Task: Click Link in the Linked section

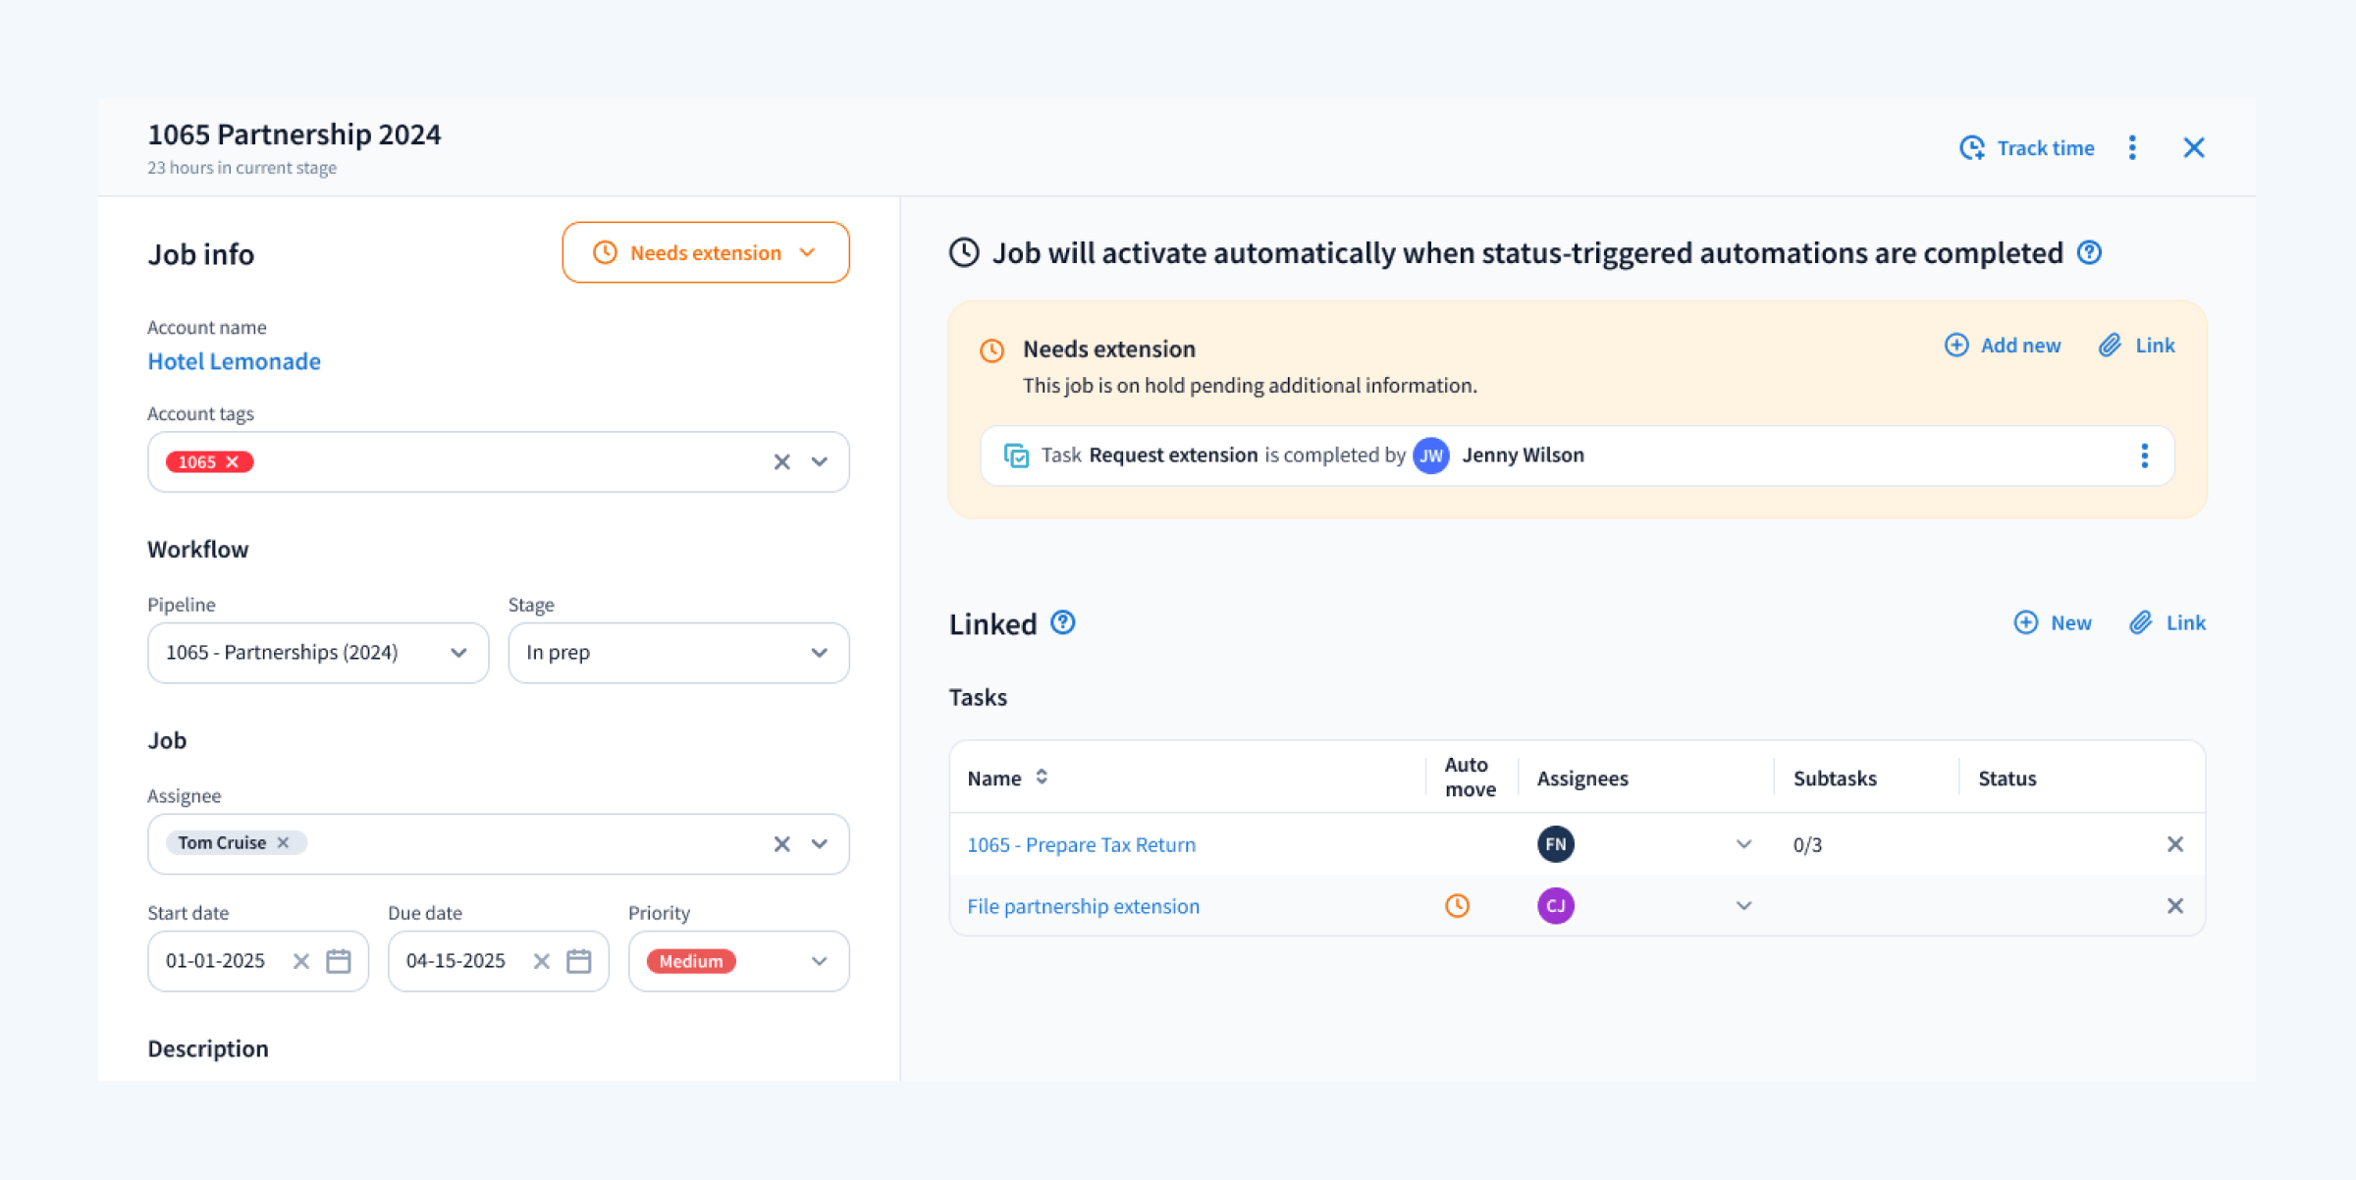Action: [2168, 623]
